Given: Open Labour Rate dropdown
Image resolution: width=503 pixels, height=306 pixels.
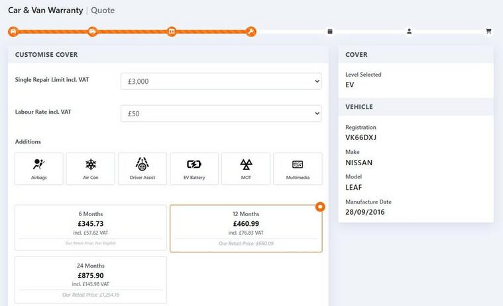Looking at the screenshot, I should tap(221, 114).
